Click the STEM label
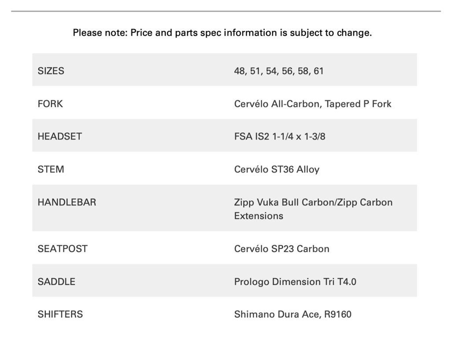Screen dimensions: 451x338 click(51, 169)
